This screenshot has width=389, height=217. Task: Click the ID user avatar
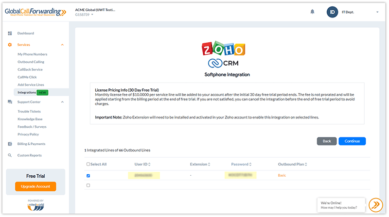[x=332, y=12]
